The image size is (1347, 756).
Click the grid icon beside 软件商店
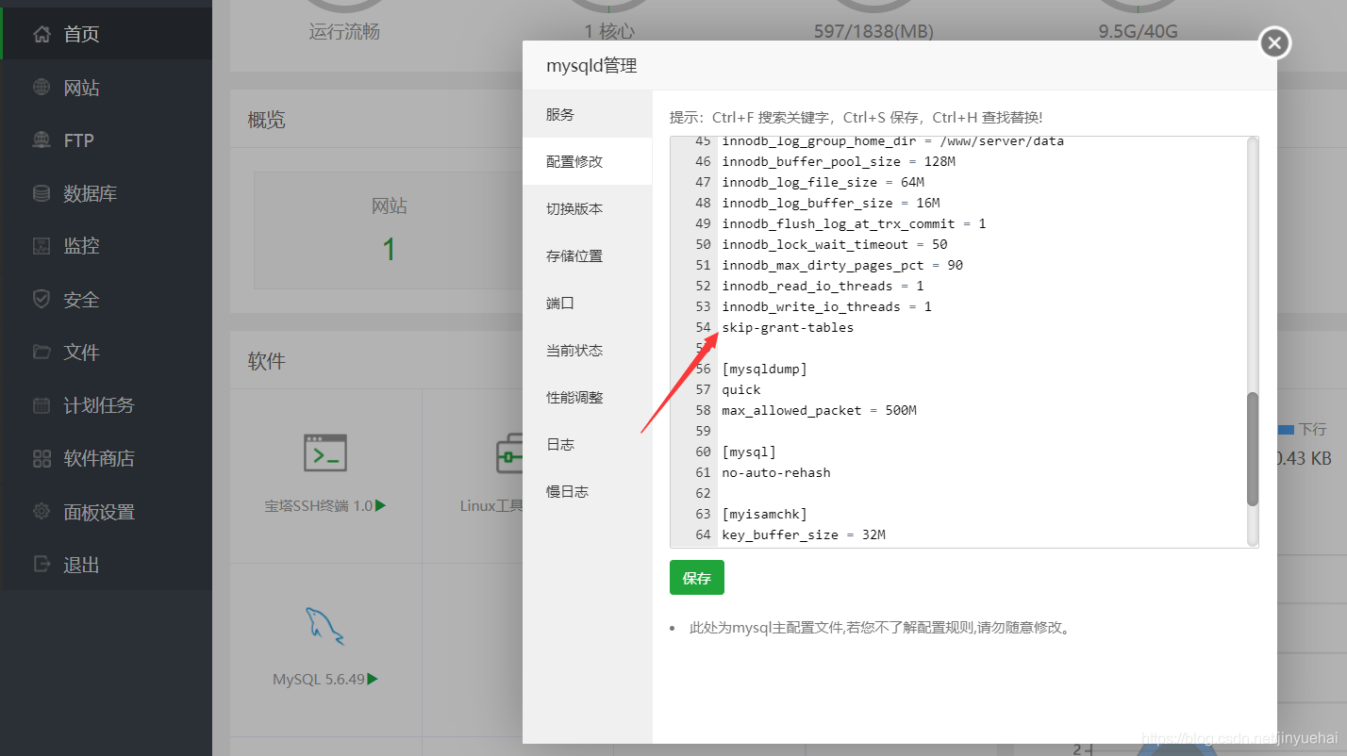pos(42,459)
